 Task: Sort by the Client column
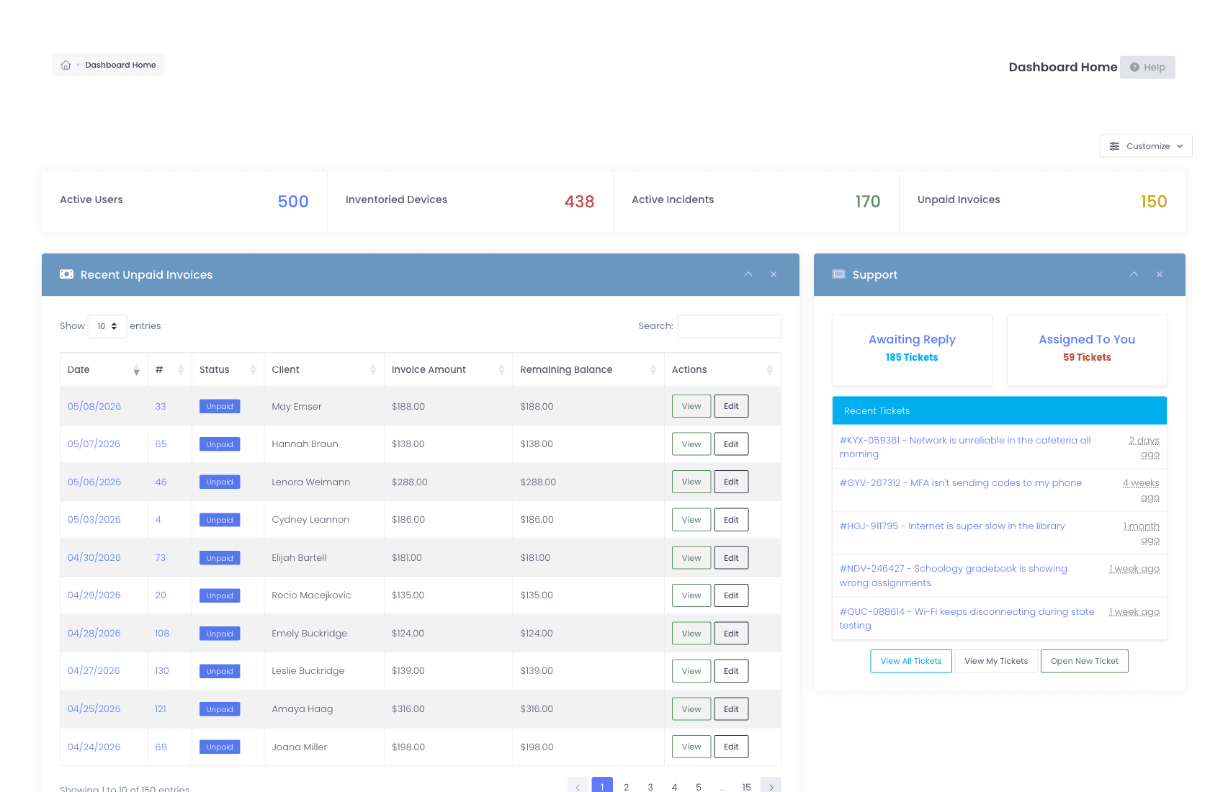(324, 370)
